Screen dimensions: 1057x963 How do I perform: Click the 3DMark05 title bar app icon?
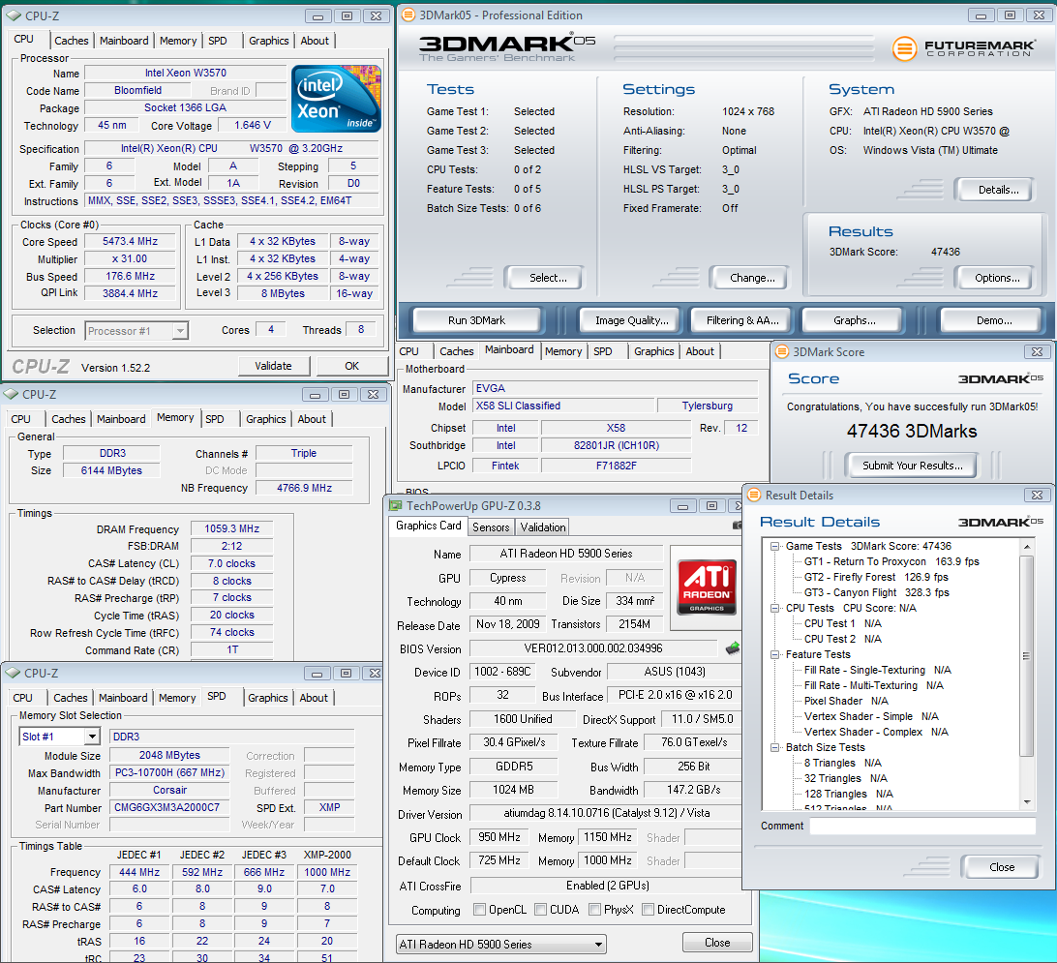[408, 15]
